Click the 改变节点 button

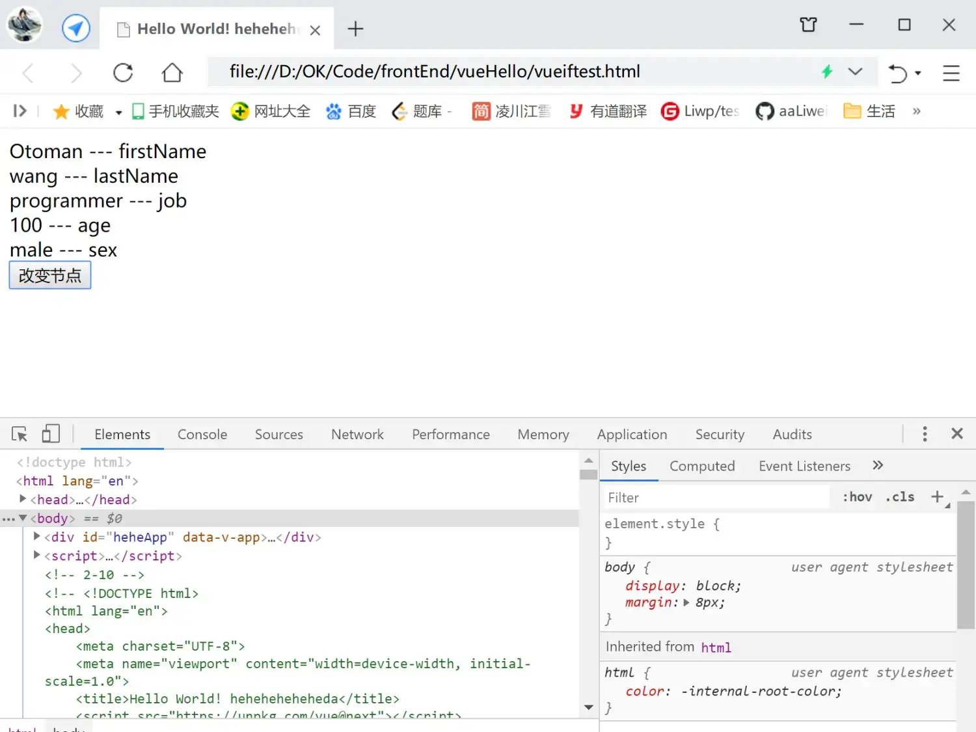tap(50, 275)
